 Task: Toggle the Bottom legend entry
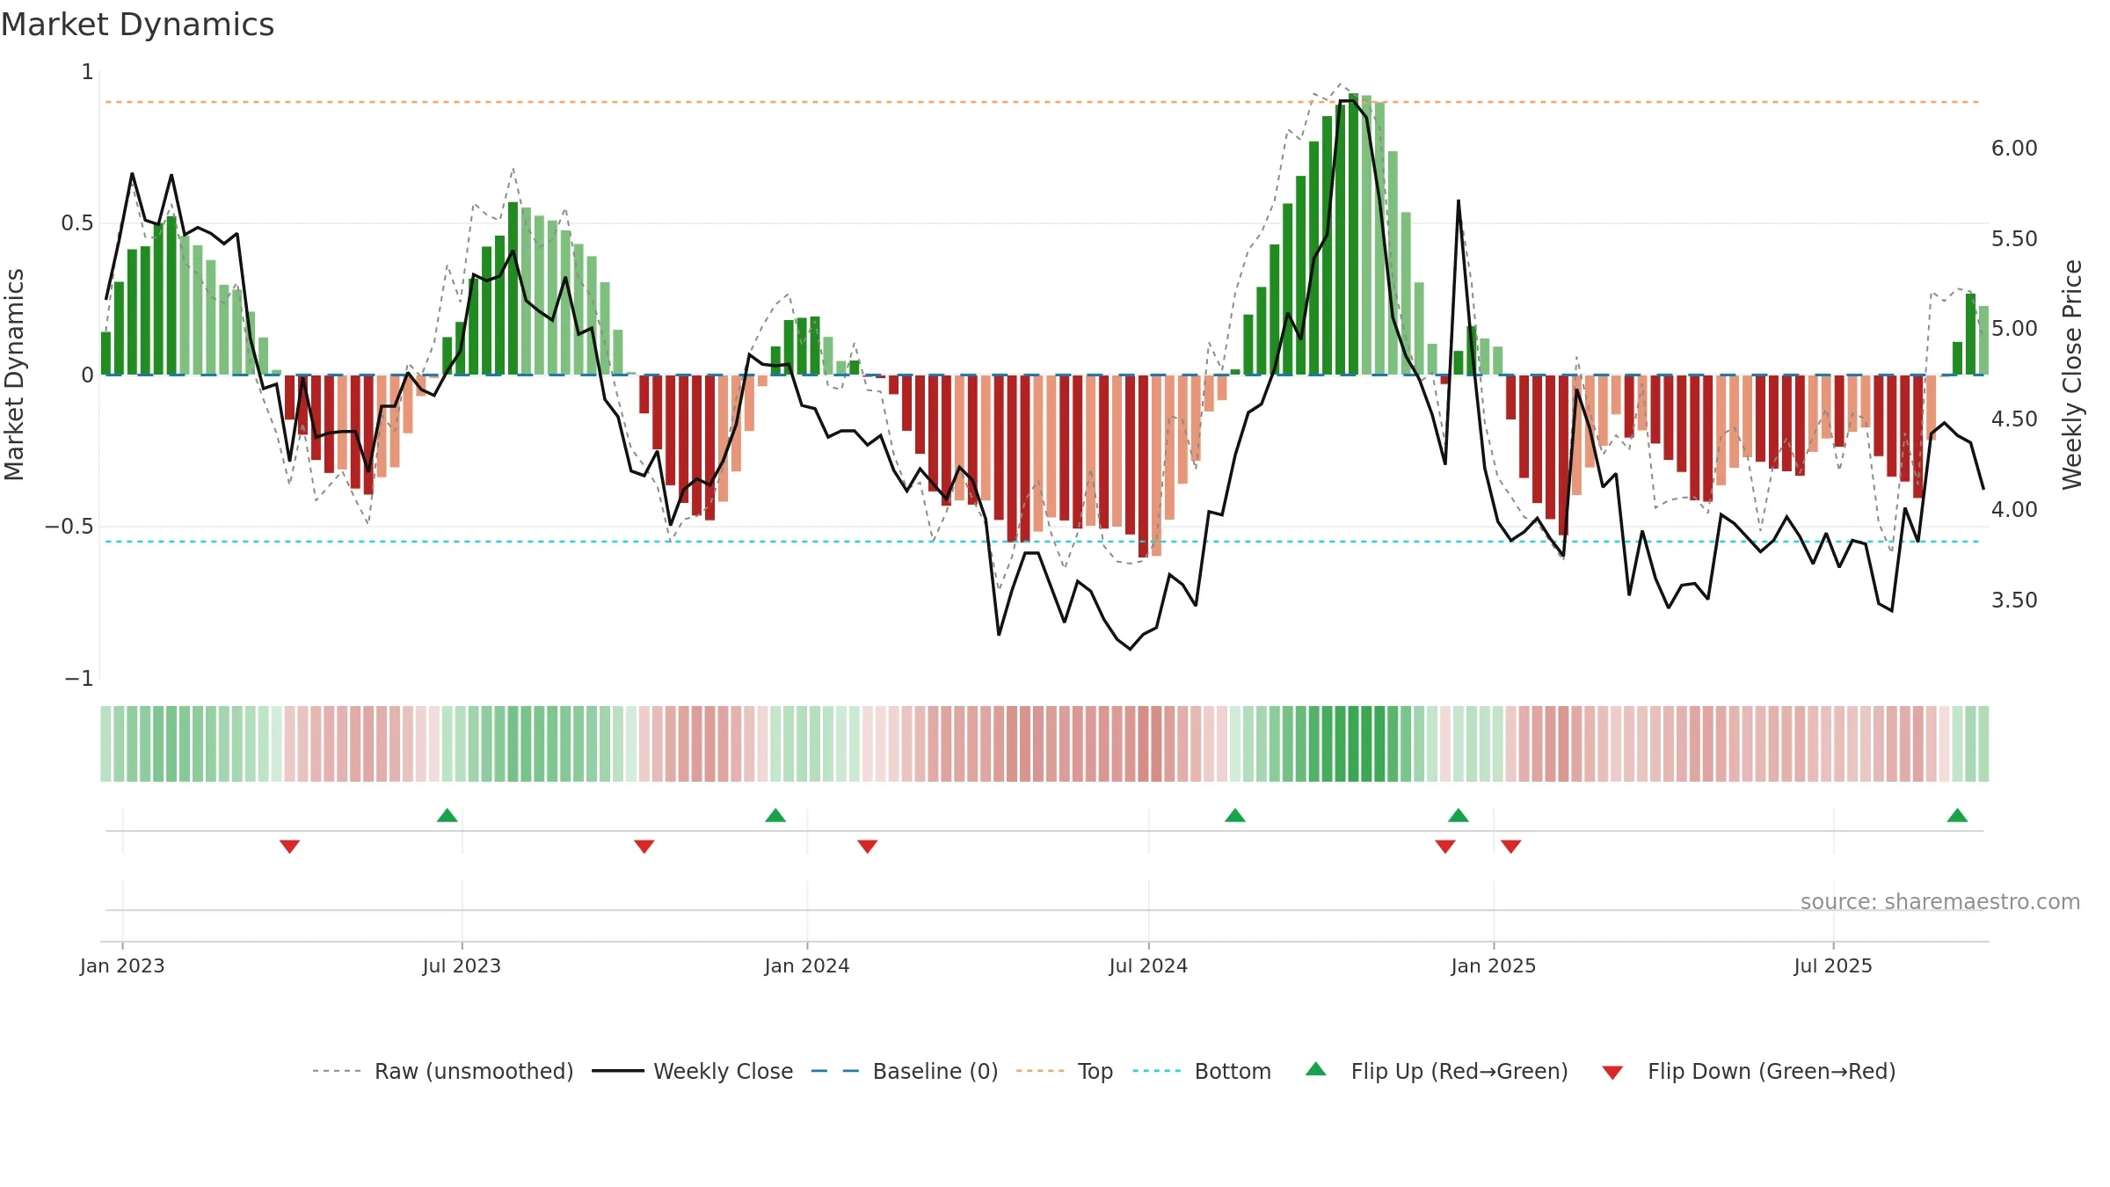[x=1202, y=1071]
